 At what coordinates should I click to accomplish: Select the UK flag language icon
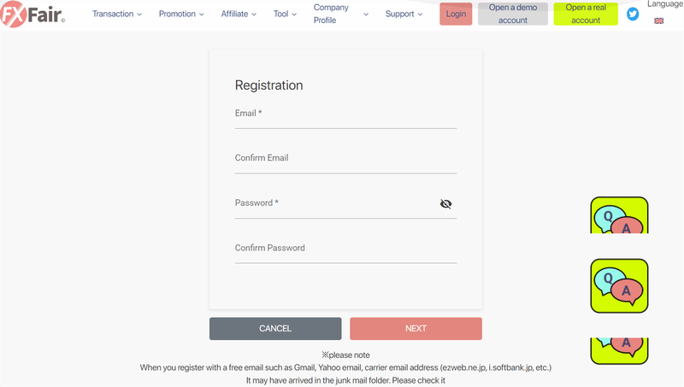pos(658,21)
